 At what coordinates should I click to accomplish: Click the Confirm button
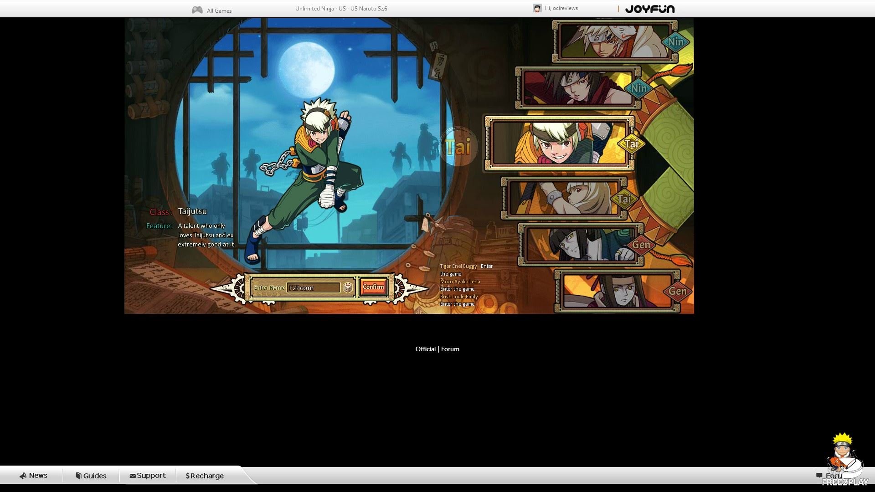pos(373,287)
